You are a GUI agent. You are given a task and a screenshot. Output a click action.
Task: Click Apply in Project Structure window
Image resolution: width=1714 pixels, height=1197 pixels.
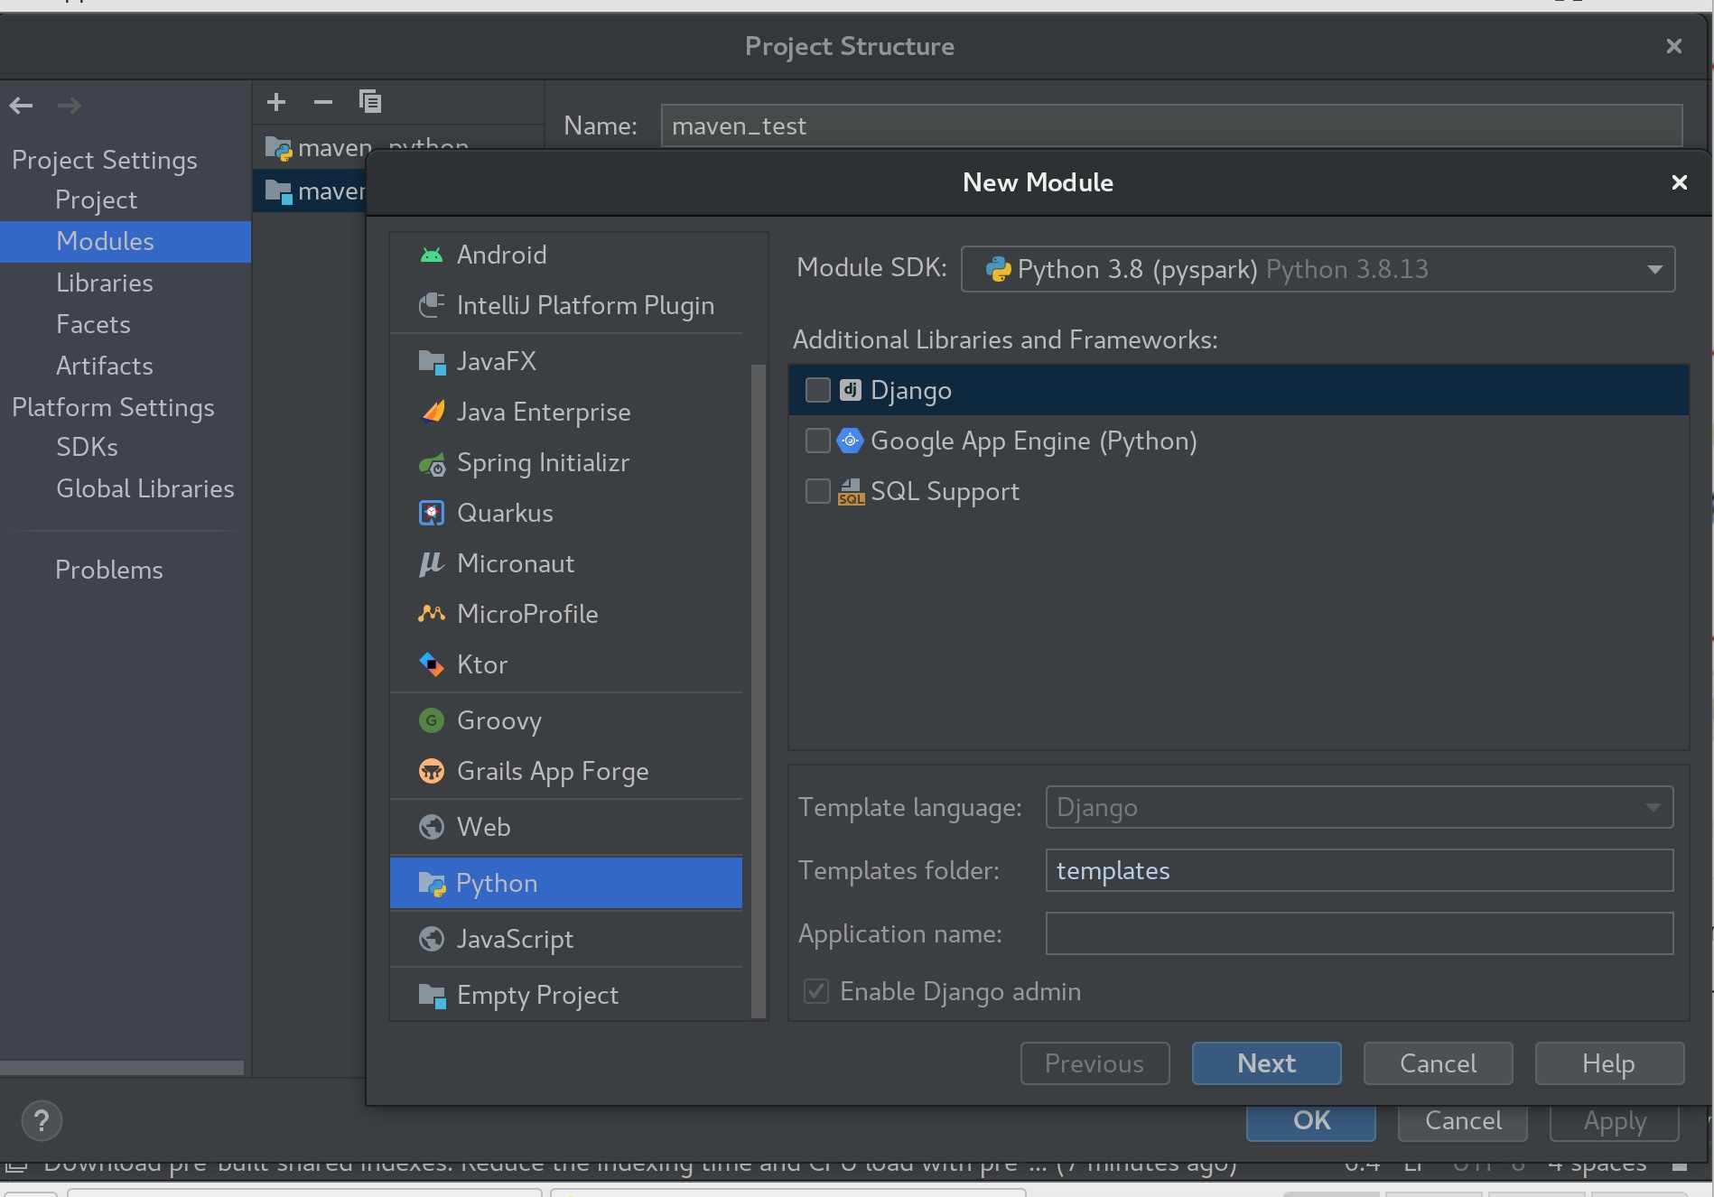(x=1615, y=1122)
